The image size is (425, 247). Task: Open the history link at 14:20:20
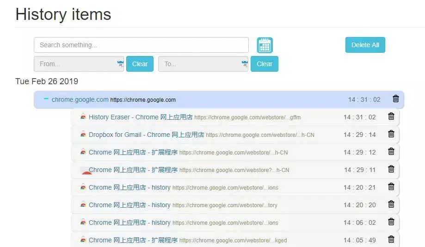(x=129, y=205)
